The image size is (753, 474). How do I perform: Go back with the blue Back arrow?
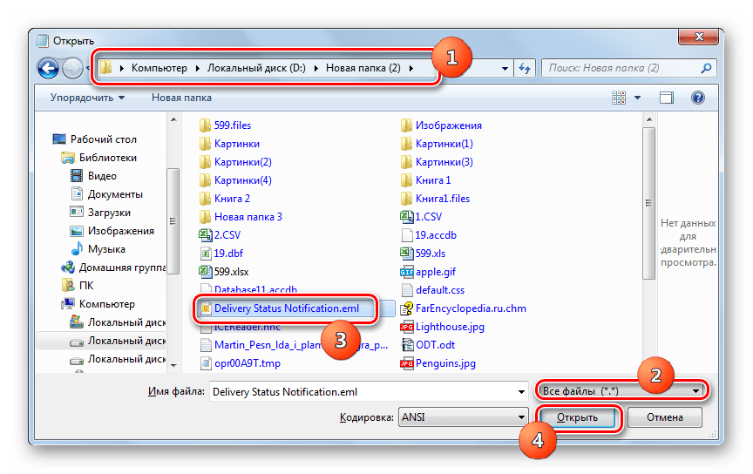click(x=49, y=68)
